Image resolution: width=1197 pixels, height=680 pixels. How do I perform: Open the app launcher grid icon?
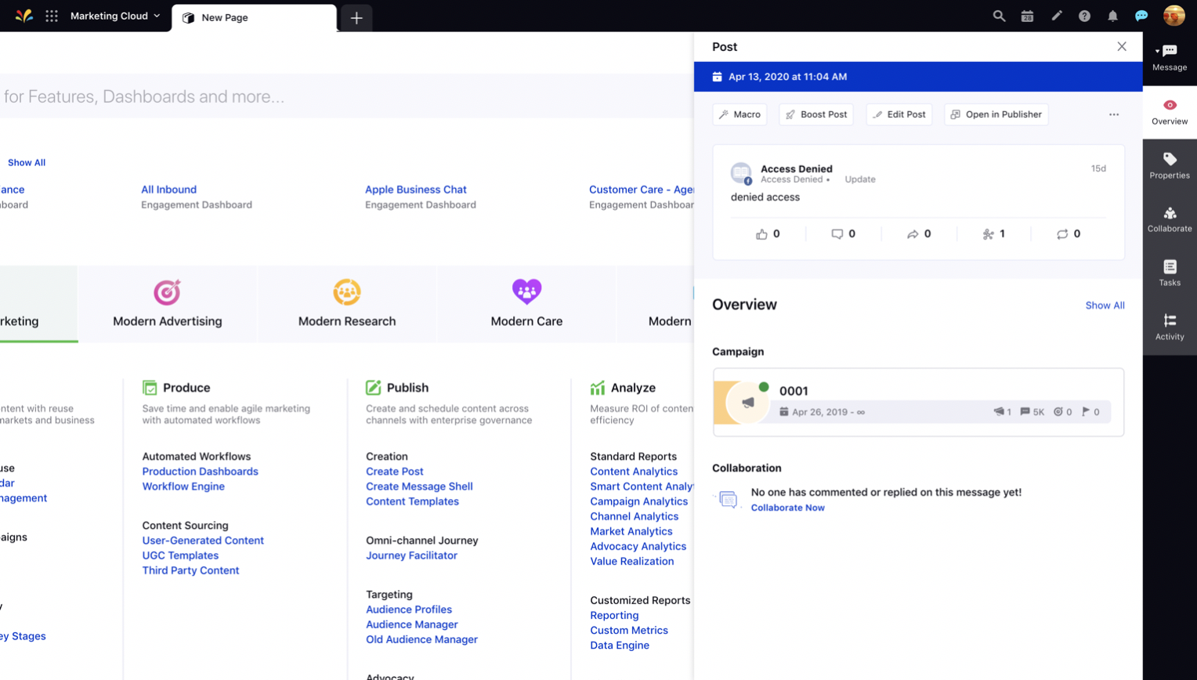pyautogui.click(x=52, y=16)
